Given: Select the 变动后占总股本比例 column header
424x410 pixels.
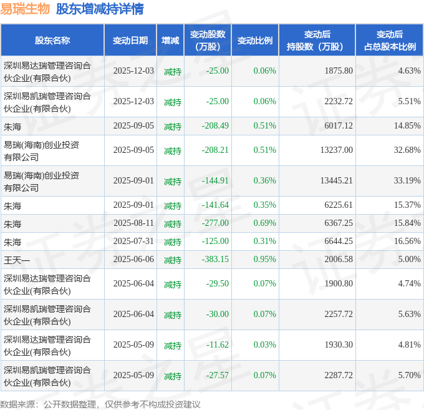Looking at the screenshot, I should tap(390, 41).
